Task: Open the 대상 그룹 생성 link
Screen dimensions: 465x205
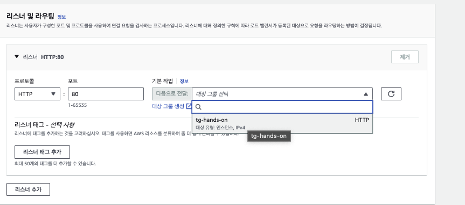Action: 168,106
